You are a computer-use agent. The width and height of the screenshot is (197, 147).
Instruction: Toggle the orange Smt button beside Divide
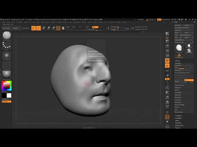(189, 80)
